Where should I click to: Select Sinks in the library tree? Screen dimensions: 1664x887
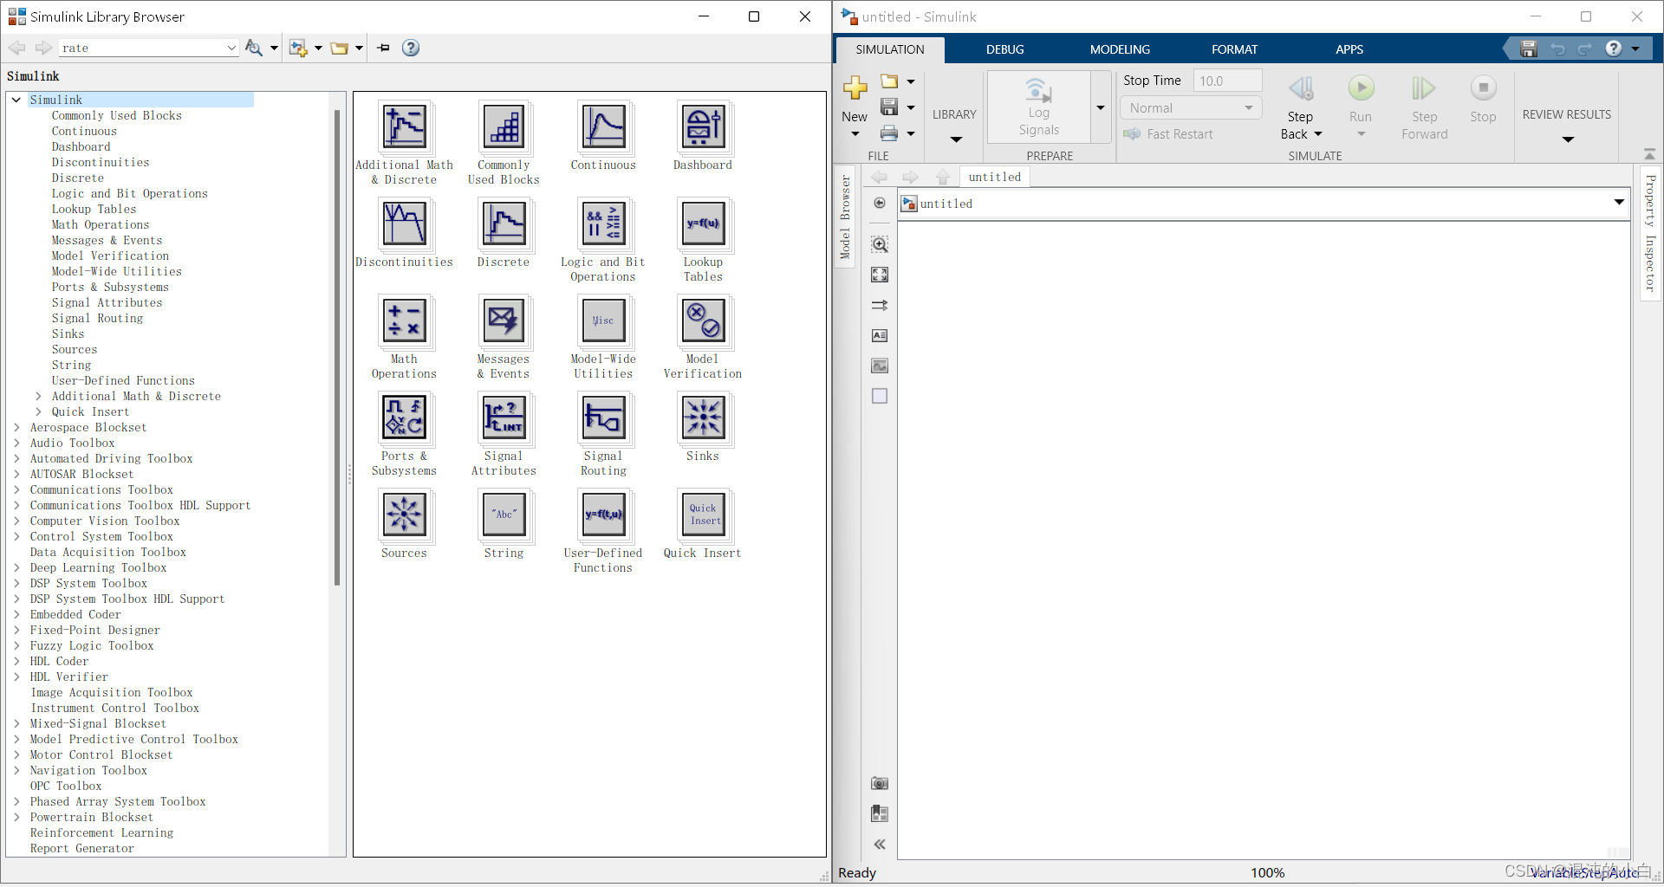(68, 333)
